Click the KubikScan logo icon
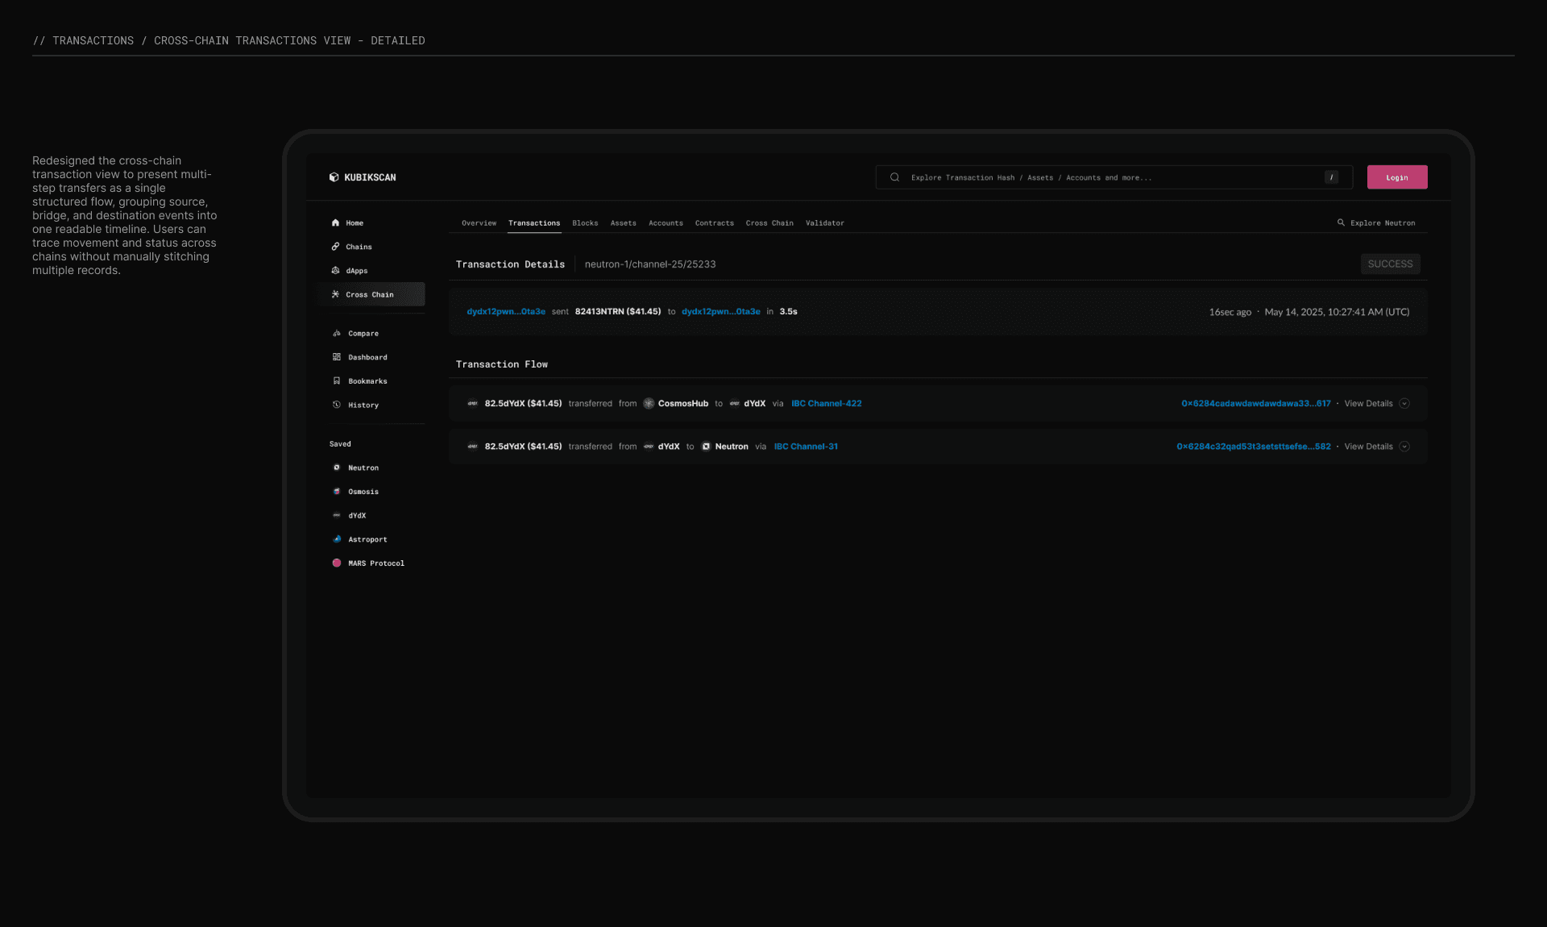The width and height of the screenshot is (1547, 927). pos(334,177)
